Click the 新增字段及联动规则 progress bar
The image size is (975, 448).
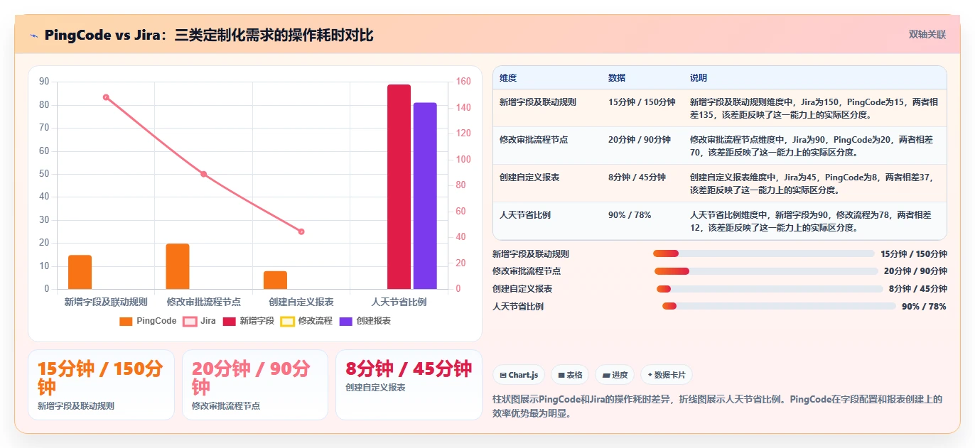[x=764, y=253]
